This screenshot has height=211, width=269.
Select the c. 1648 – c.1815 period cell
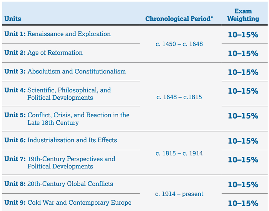(x=179, y=97)
